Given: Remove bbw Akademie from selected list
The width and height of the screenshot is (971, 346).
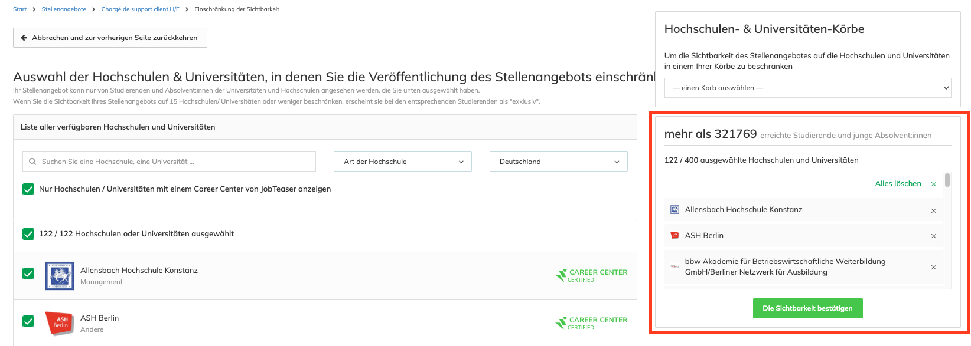Looking at the screenshot, I should point(933,267).
